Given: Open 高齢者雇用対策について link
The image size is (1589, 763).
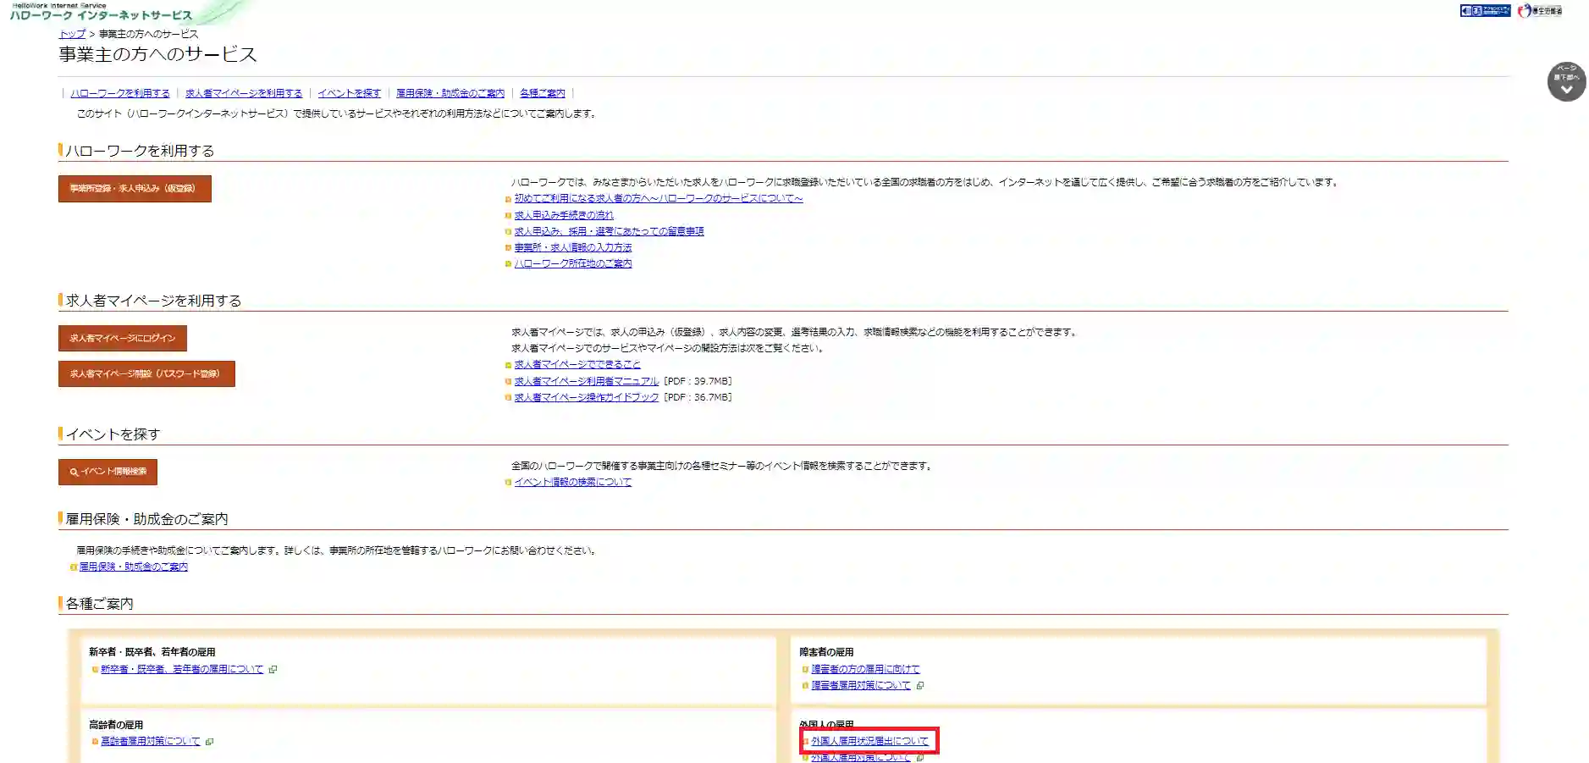Looking at the screenshot, I should pos(151,741).
